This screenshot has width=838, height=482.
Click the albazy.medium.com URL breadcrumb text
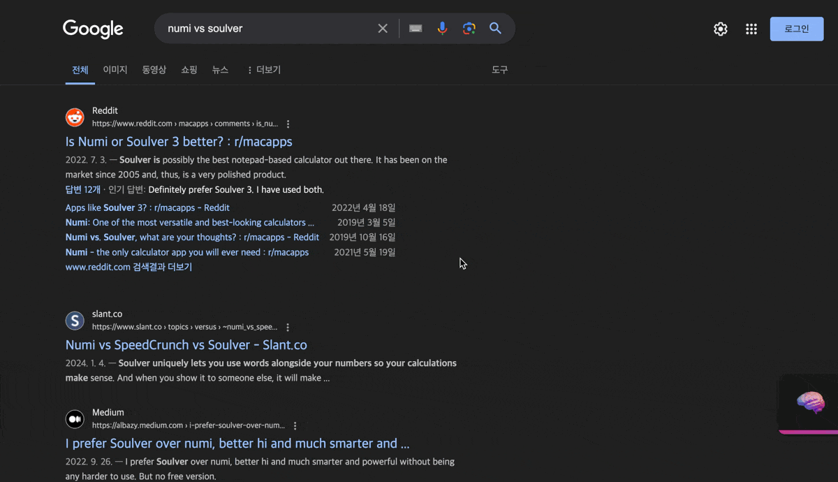pyautogui.click(x=189, y=425)
